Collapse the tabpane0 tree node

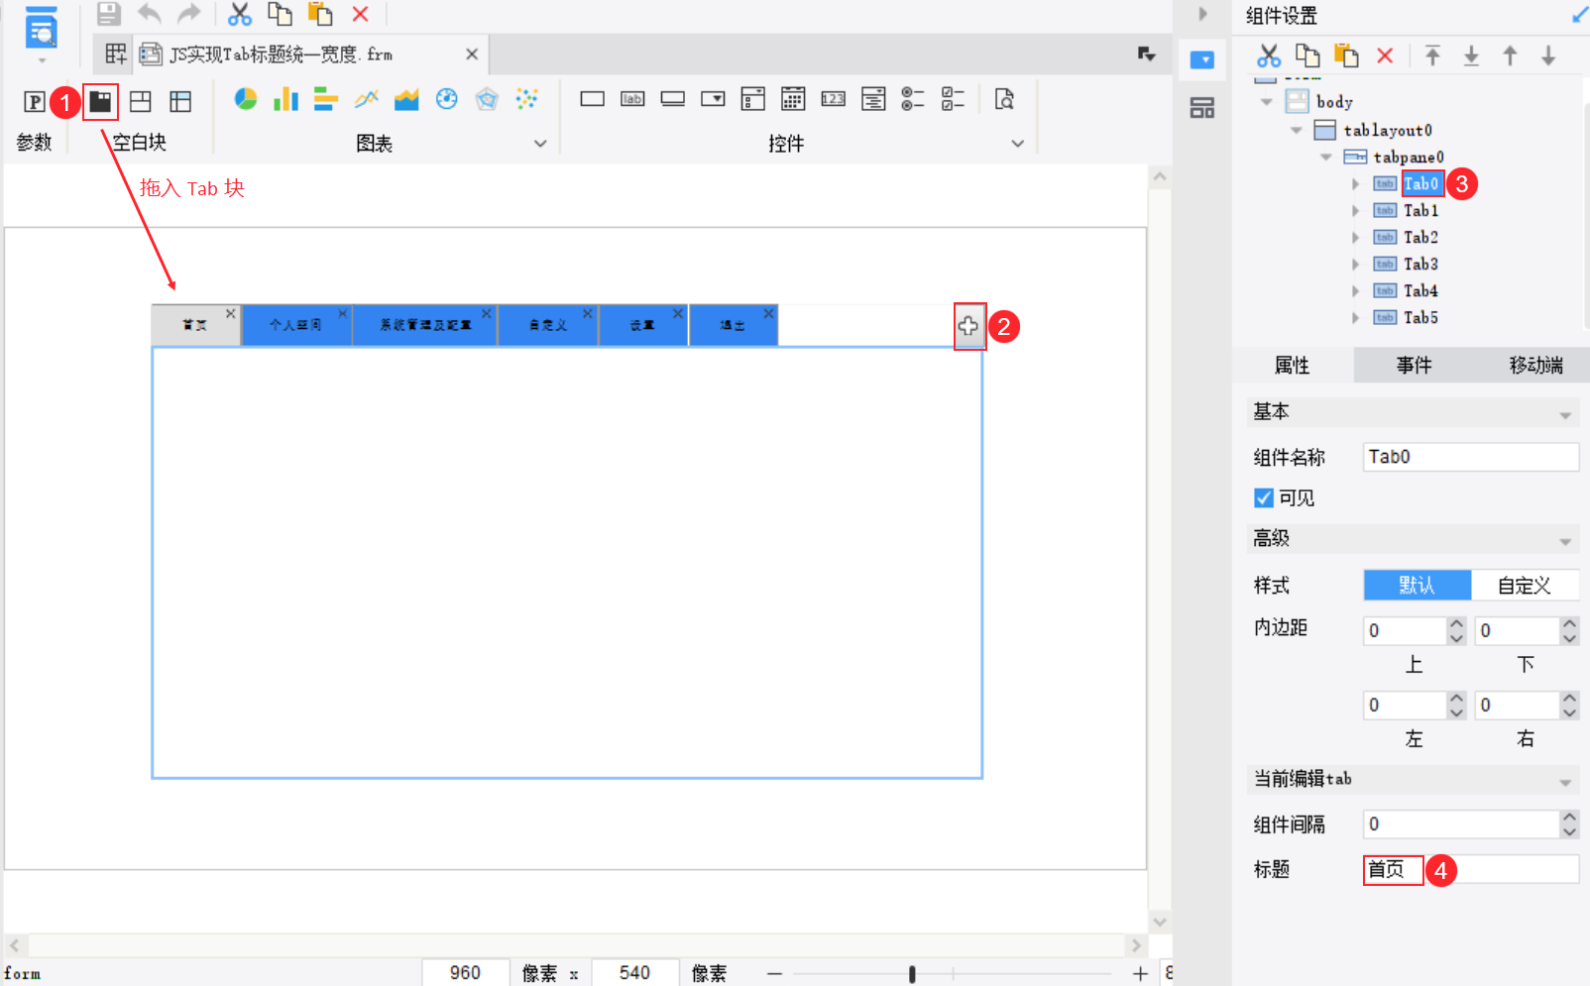click(1325, 157)
